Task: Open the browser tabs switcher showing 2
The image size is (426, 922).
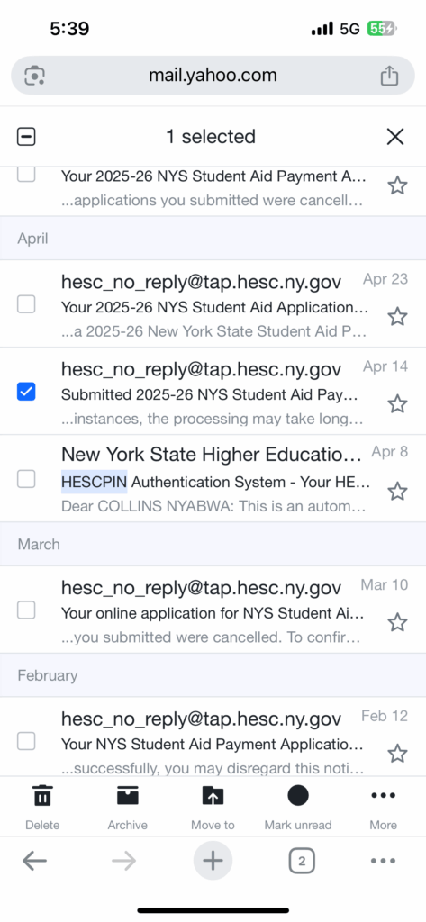Action: tap(302, 862)
